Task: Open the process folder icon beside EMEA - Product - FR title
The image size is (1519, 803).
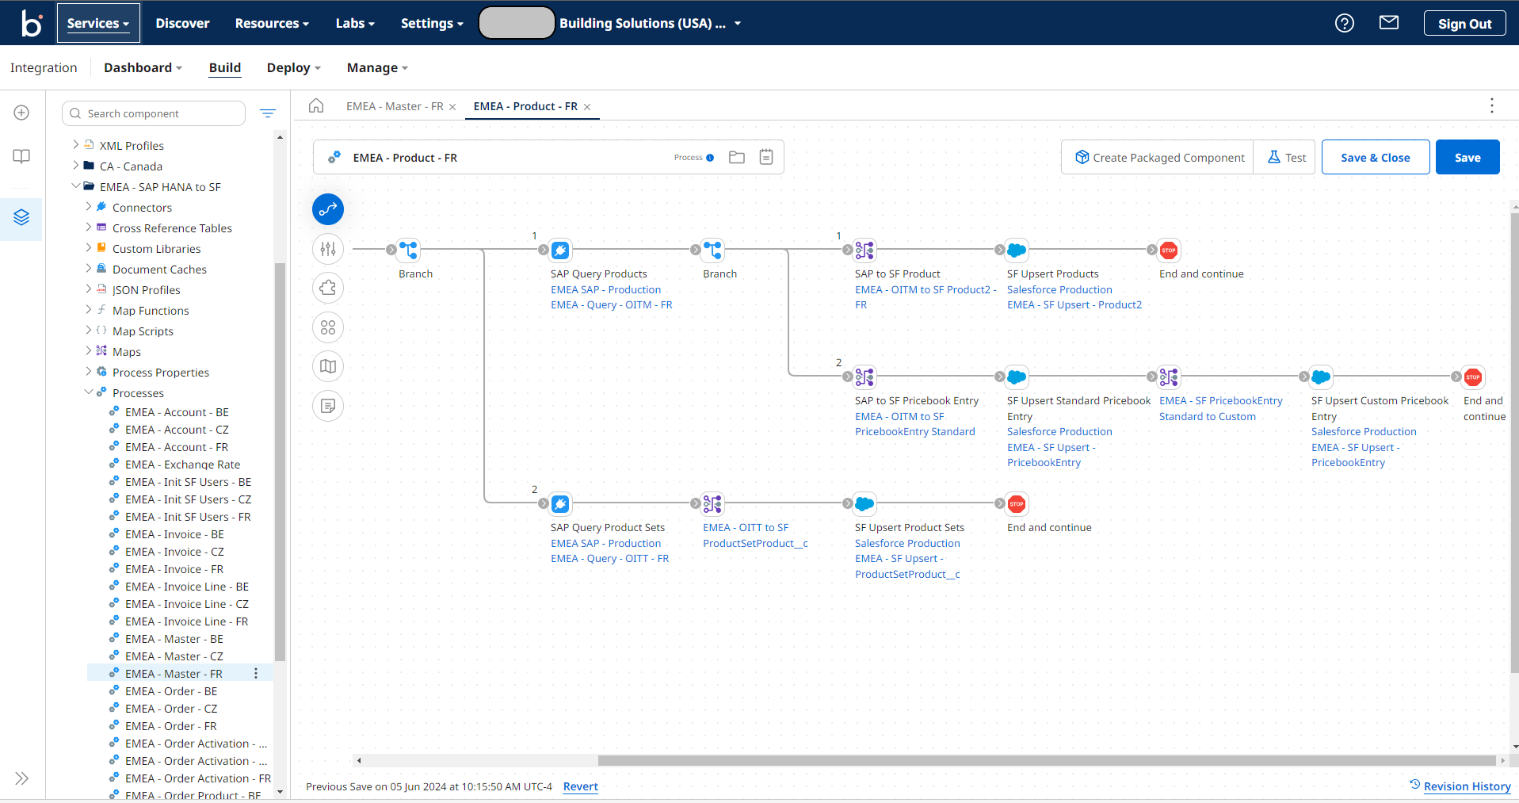Action: tap(736, 157)
